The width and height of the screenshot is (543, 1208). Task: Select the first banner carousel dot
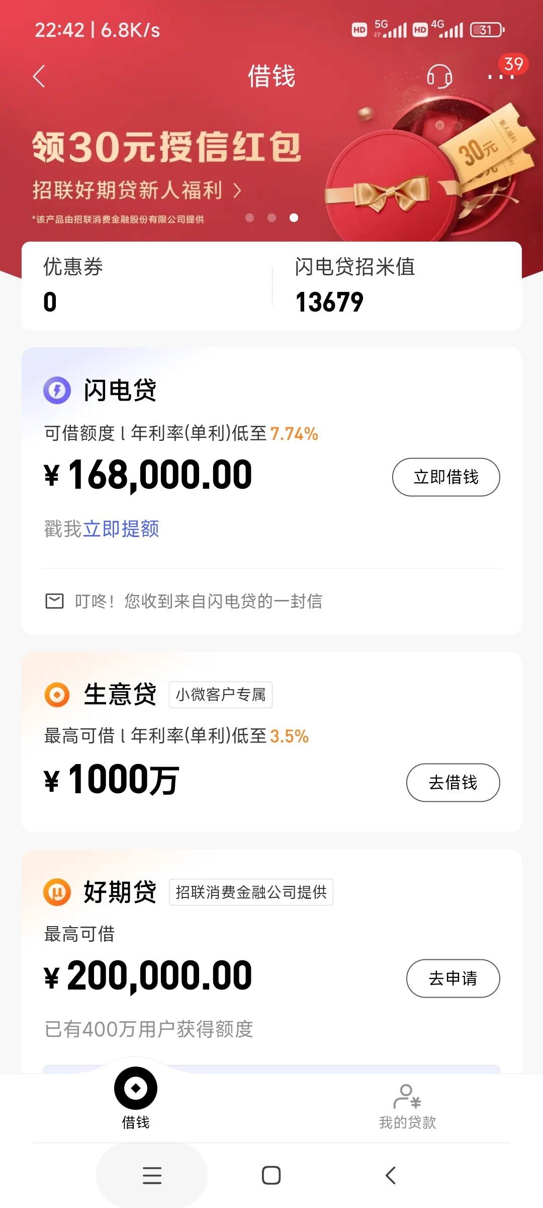[x=249, y=217]
